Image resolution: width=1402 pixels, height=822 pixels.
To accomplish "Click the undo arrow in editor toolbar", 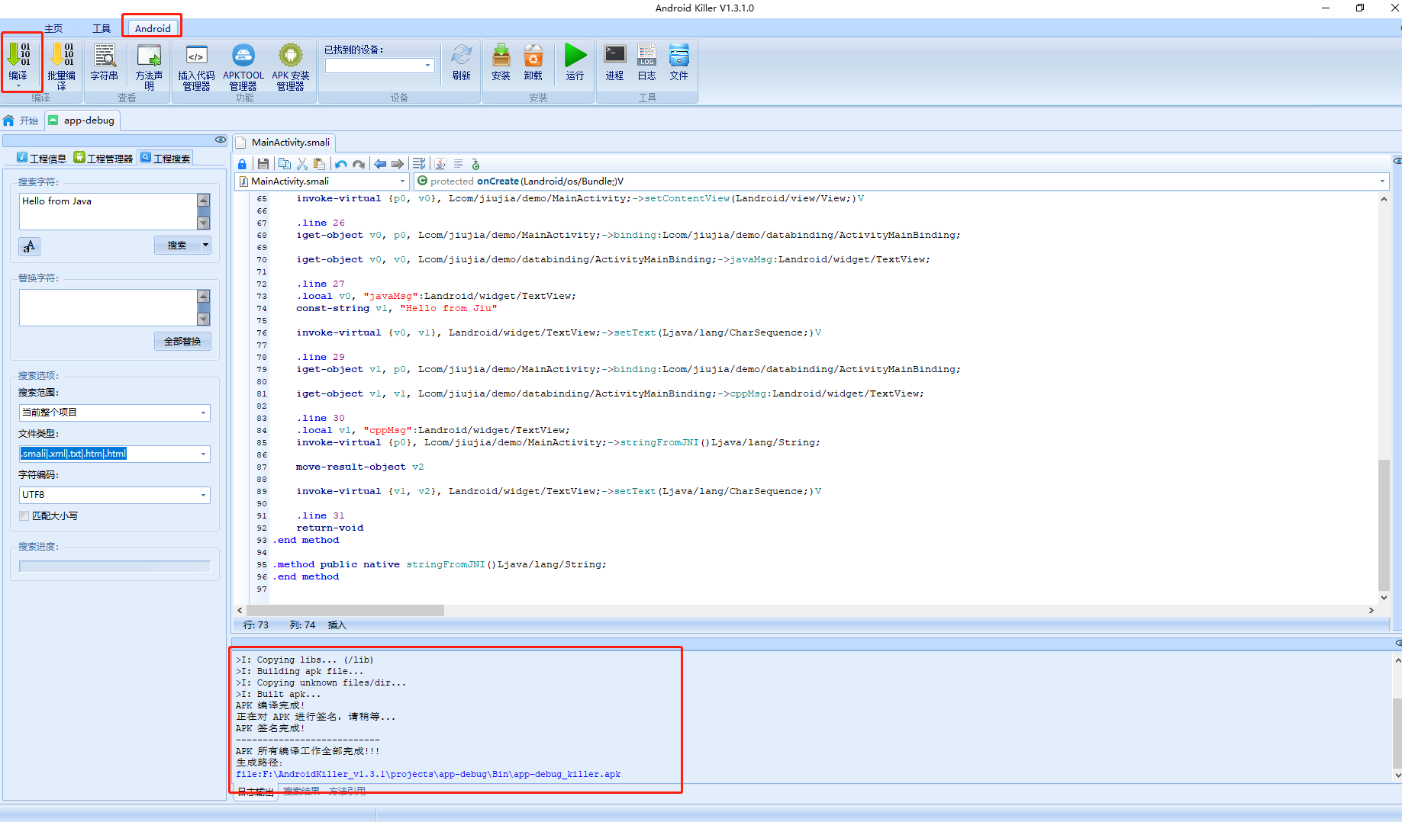I will pyautogui.click(x=341, y=164).
